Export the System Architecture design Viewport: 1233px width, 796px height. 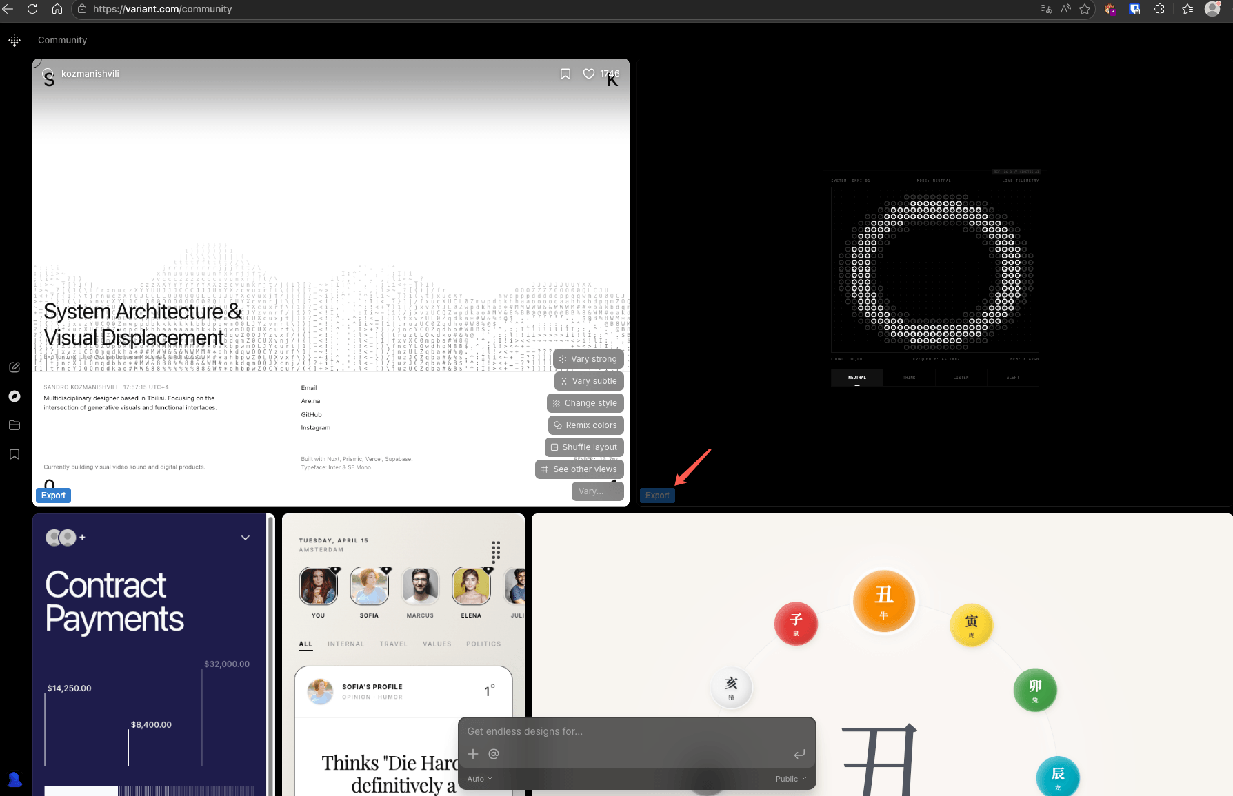[53, 496]
